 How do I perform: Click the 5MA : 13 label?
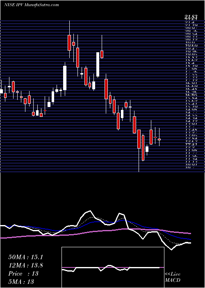(x=21, y=282)
